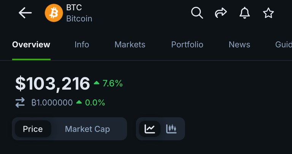Screen dimensions: 292x154
Task: Open search with the magnifier icon
Action: click(197, 13)
